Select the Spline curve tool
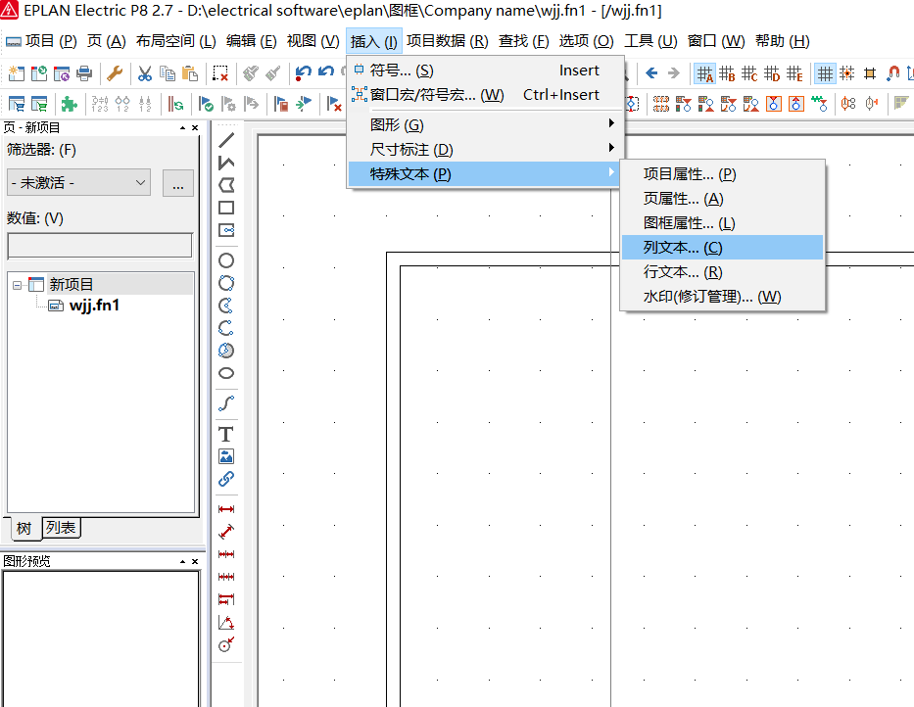 pos(226,403)
